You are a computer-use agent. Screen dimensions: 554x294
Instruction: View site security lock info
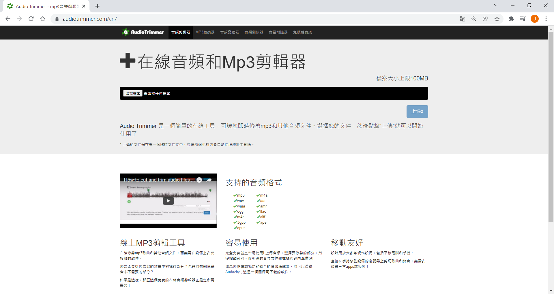coord(57,19)
